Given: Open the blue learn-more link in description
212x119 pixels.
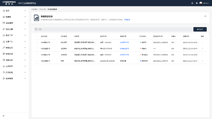Looking at the screenshot, I should 127,20.
